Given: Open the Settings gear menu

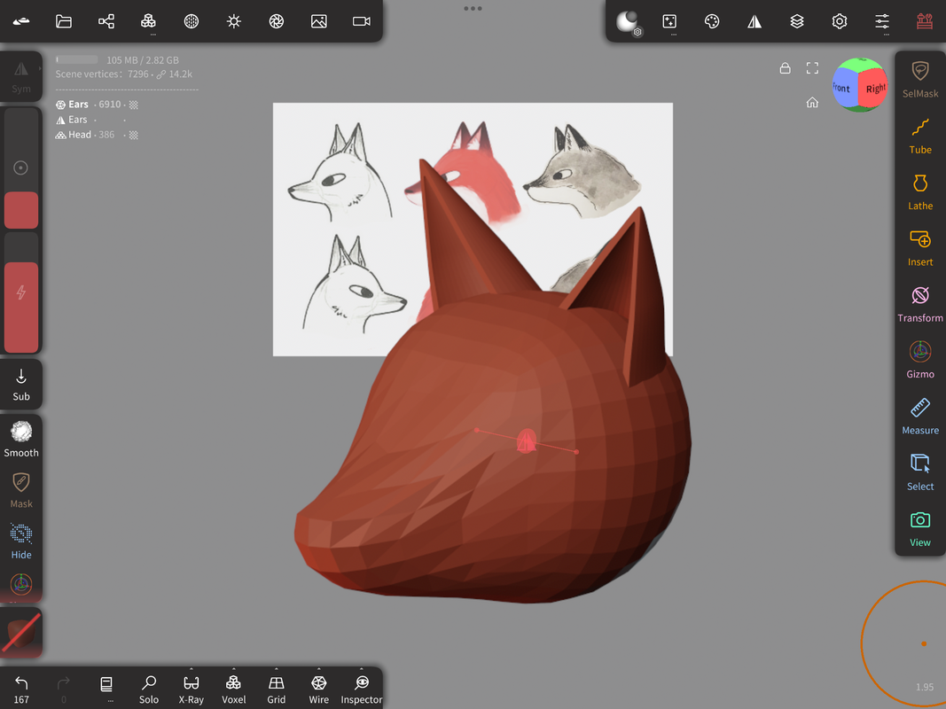Looking at the screenshot, I should coord(840,21).
